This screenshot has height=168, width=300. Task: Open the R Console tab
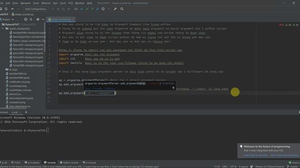(89, 162)
